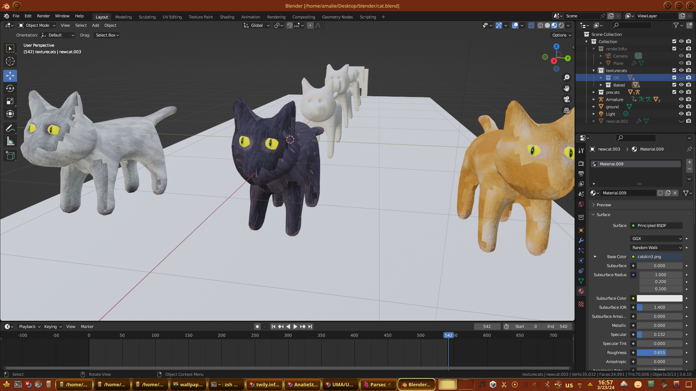Adjust the Roughness slider
The image size is (696, 391).
pyautogui.click(x=659, y=353)
